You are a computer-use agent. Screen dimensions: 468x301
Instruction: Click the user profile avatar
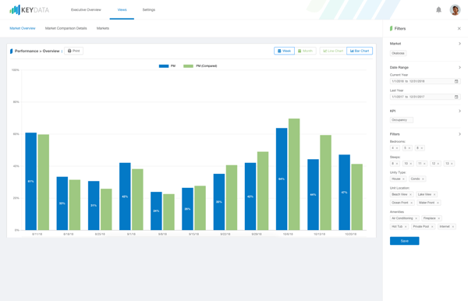(455, 10)
